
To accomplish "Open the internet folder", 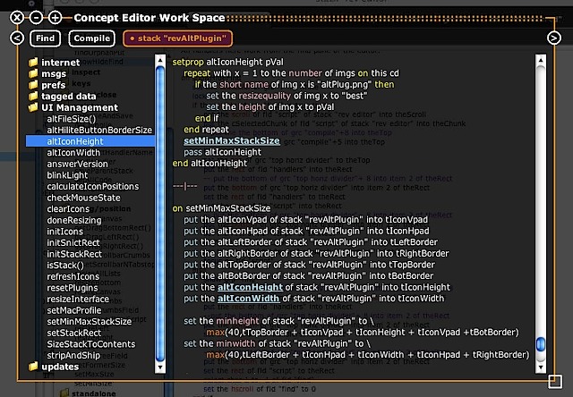I will pos(54,63).
